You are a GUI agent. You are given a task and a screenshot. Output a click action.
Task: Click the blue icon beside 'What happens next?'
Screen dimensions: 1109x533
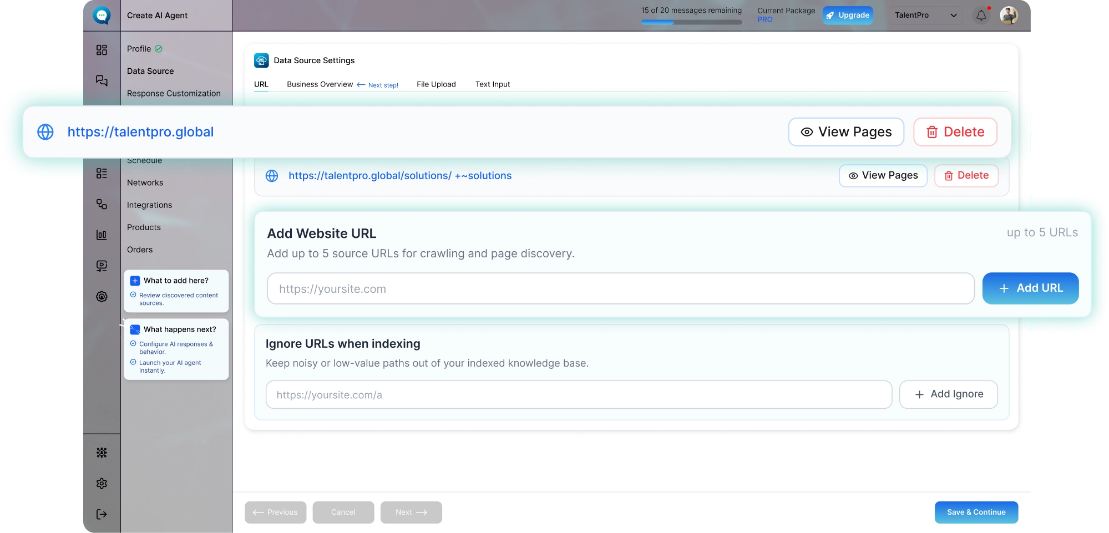pos(135,329)
